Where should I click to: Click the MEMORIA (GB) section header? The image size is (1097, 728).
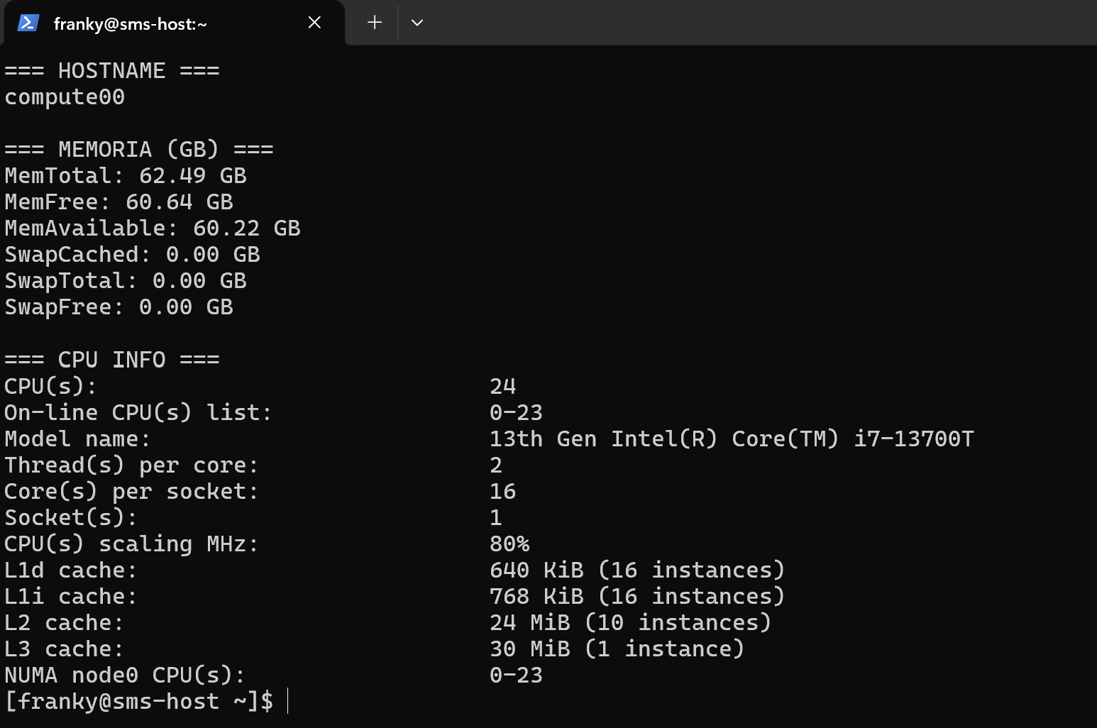click(x=139, y=150)
